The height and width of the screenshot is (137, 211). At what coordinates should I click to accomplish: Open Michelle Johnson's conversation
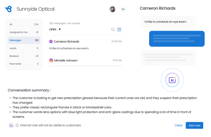[x=66, y=60]
